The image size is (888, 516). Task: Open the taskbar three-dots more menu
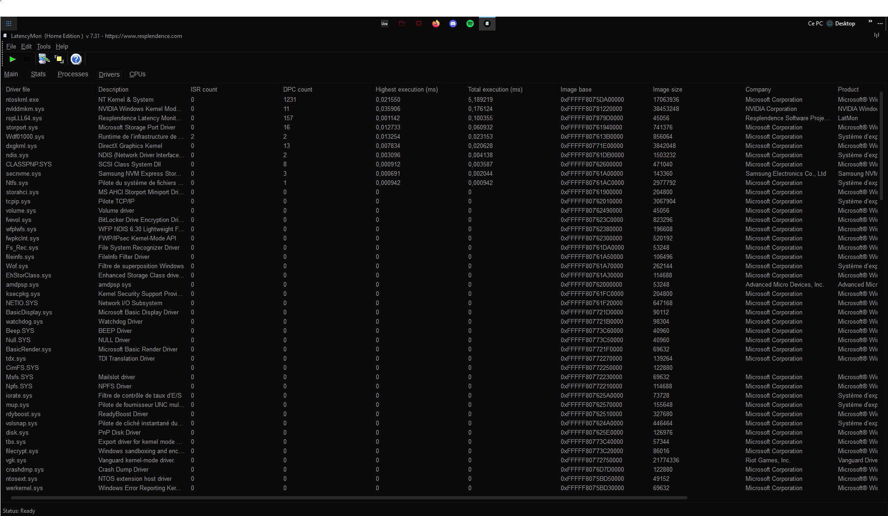[880, 24]
